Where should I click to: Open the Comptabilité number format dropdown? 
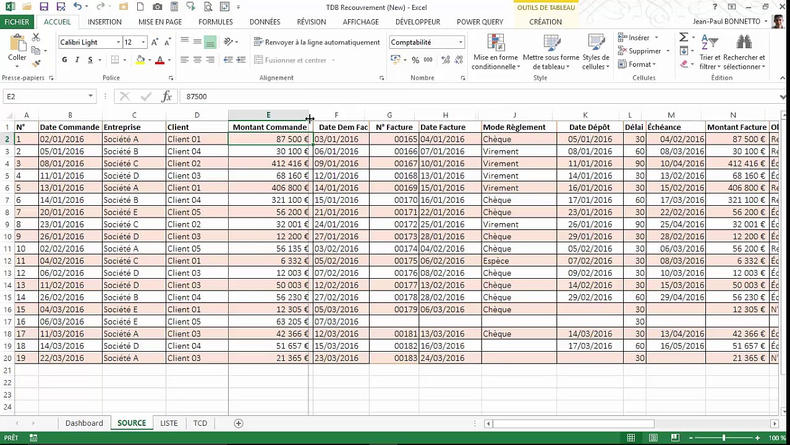(x=460, y=42)
